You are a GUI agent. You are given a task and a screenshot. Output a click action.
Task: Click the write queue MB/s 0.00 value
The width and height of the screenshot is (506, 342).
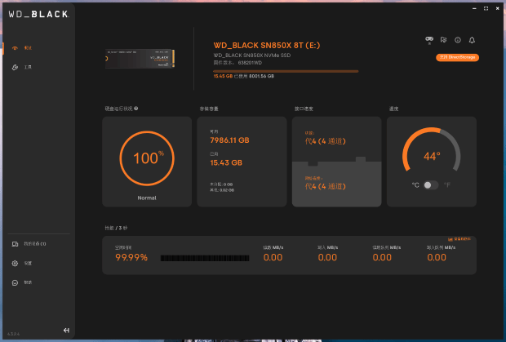437,257
